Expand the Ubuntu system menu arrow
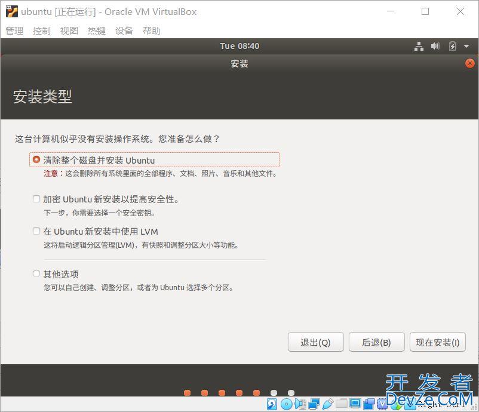This screenshot has width=479, height=412. (466, 46)
